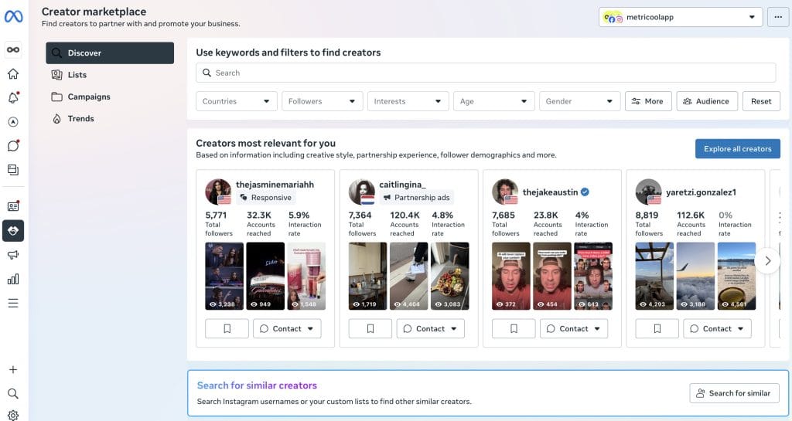Open thejakeaustin video with 454 views

[552, 276]
